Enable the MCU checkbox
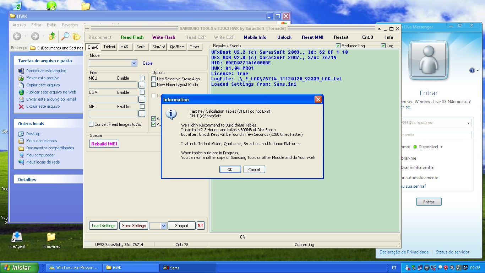This screenshot has height=273, width=485. click(x=142, y=78)
